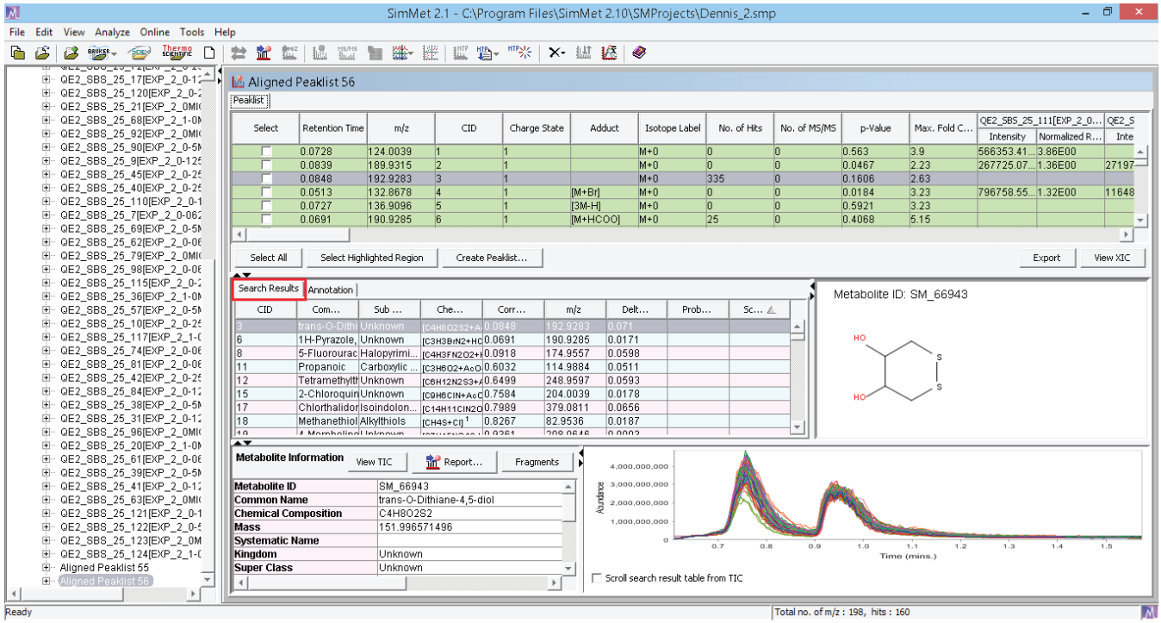1161x623 pixels.
Task: Click the peaklist table horizontal scrollbar
Action: [x=685, y=234]
